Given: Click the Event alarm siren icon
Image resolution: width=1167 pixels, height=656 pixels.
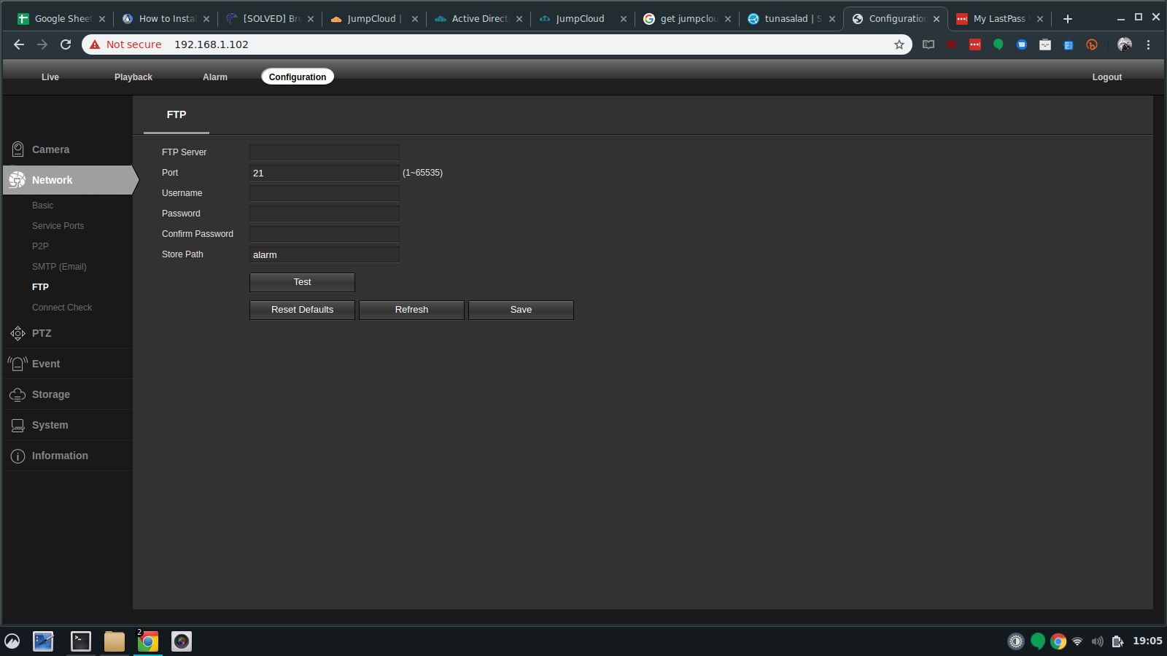Looking at the screenshot, I should [x=18, y=364].
